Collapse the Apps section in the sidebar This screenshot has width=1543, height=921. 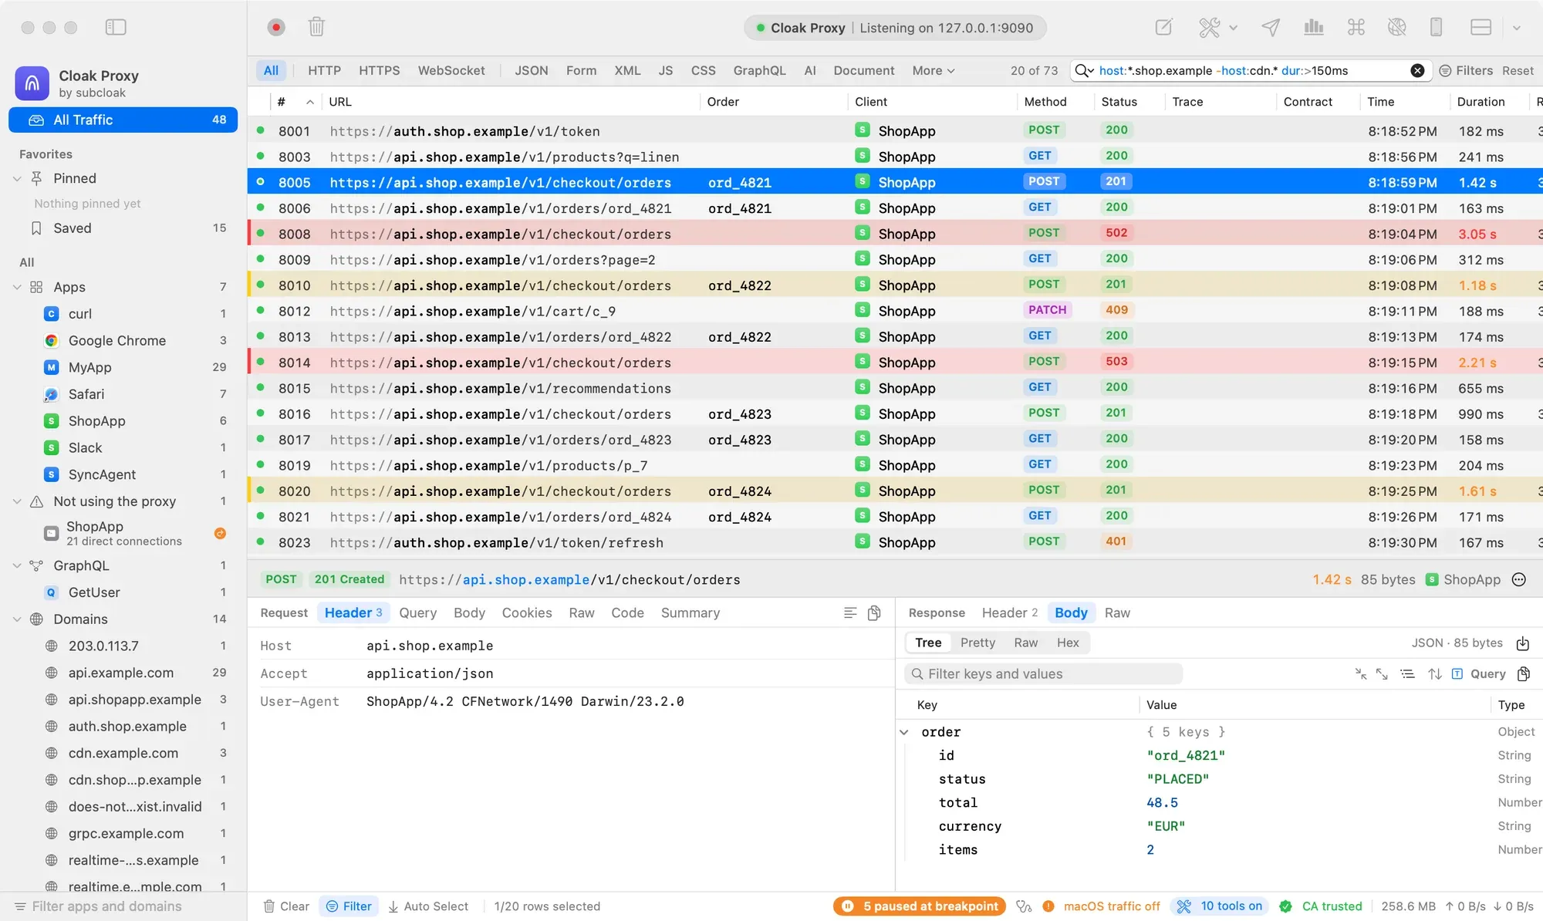[17, 287]
